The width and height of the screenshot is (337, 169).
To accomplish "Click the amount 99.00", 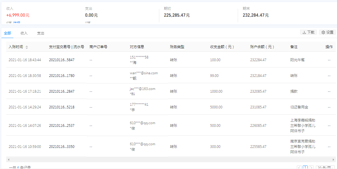I will click(x=214, y=75).
